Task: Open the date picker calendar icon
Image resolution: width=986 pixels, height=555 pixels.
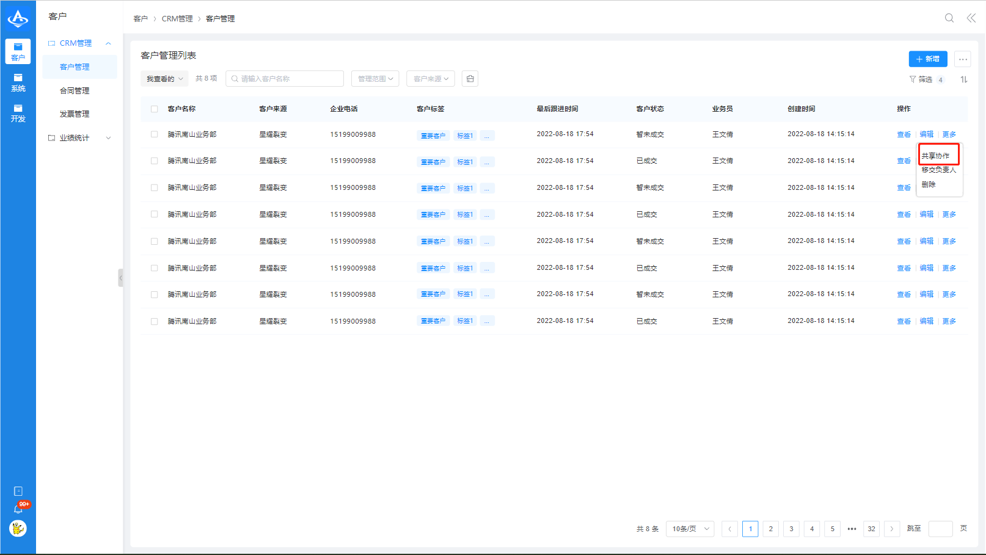Action: coord(470,79)
